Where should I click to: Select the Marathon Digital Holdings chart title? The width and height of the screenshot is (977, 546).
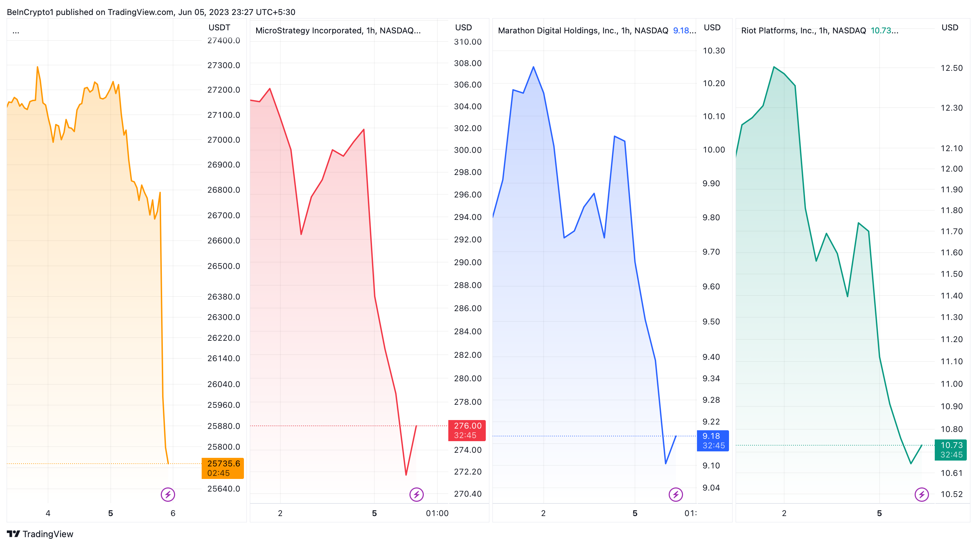coord(583,30)
